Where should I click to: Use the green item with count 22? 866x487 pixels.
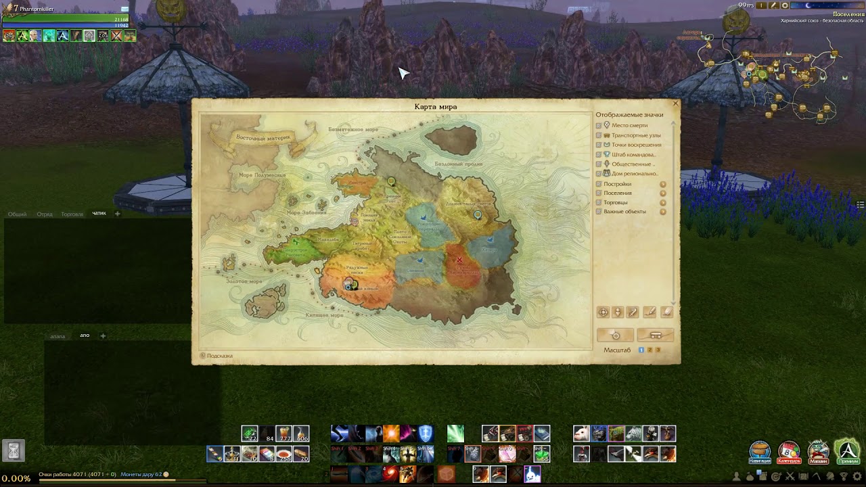point(250,434)
